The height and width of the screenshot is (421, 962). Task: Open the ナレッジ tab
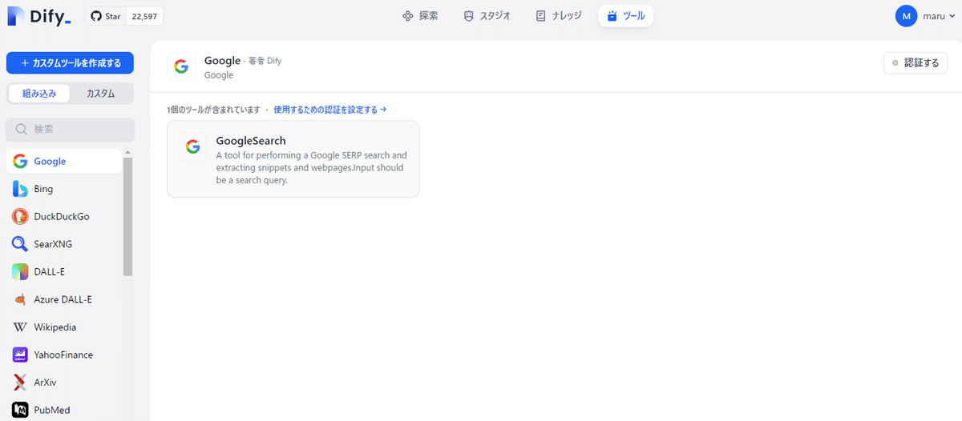click(560, 16)
